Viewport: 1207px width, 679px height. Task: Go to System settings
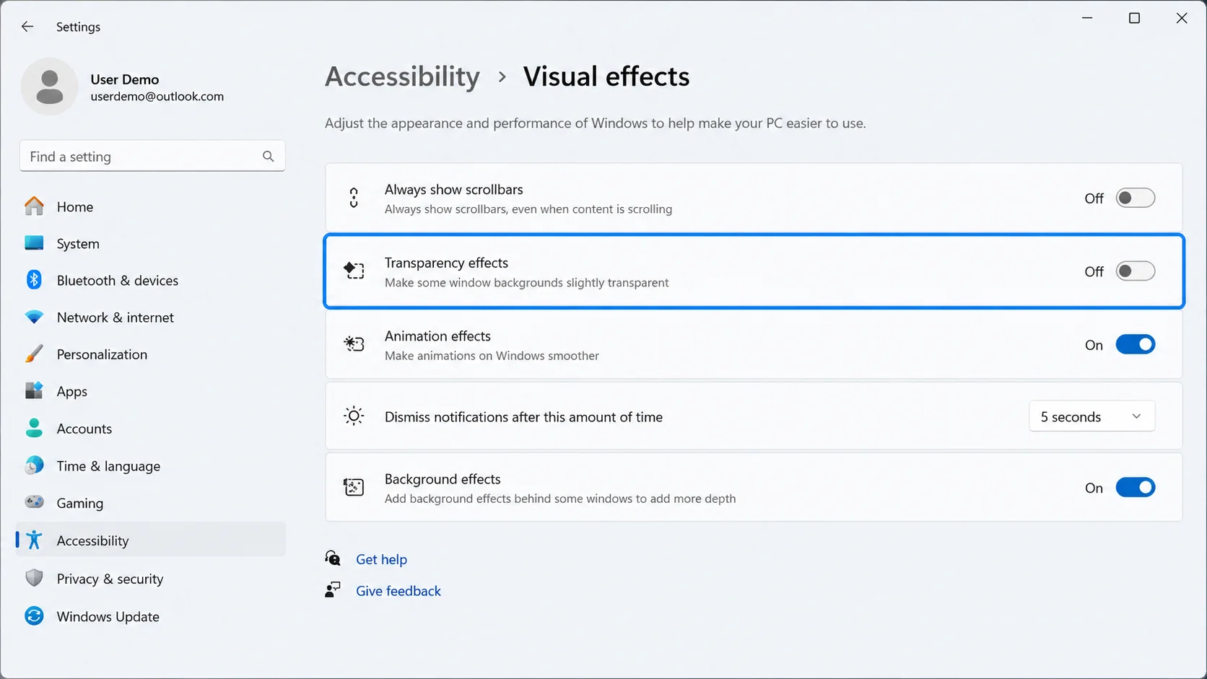point(151,243)
